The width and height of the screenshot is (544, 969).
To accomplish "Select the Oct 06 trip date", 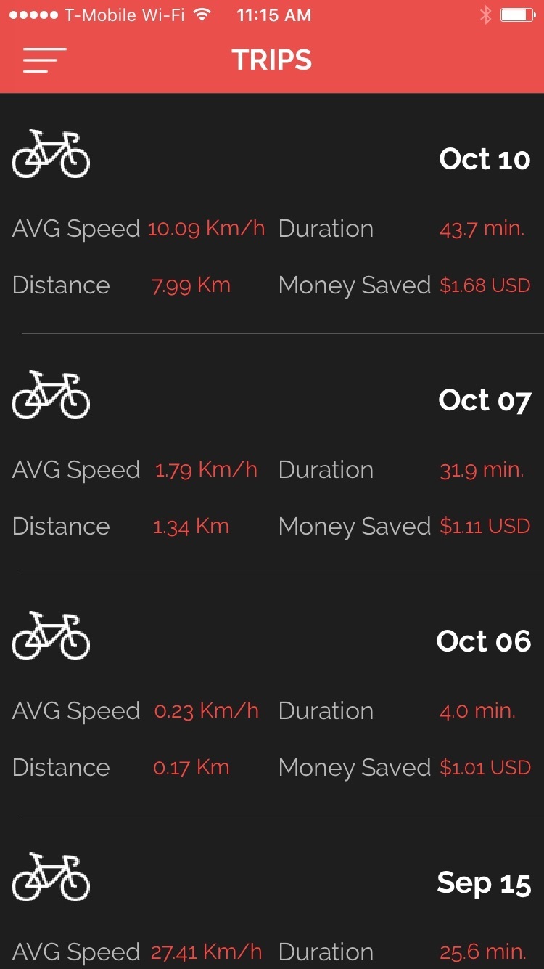I will (x=483, y=641).
